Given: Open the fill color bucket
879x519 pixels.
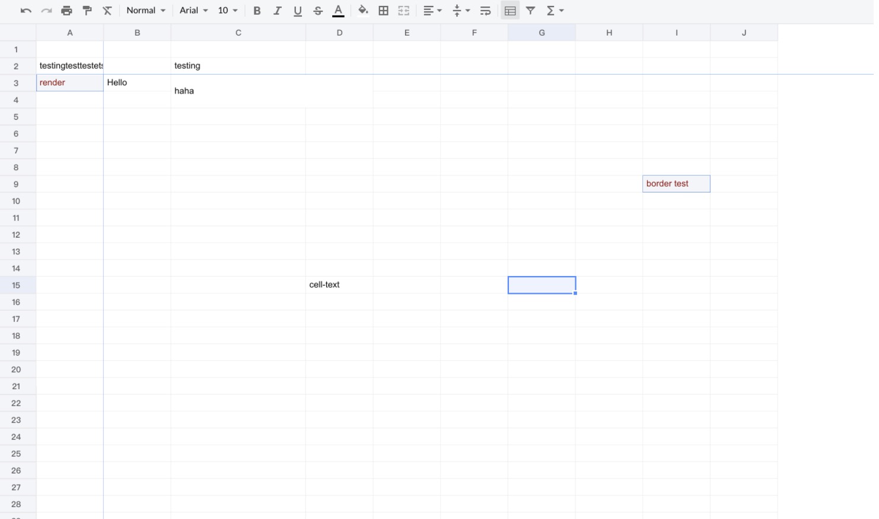Looking at the screenshot, I should pyautogui.click(x=363, y=11).
